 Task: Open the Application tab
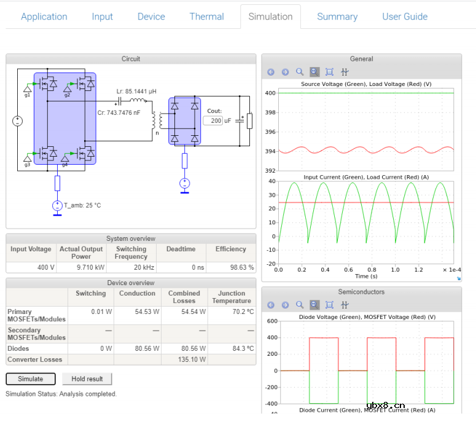point(44,17)
